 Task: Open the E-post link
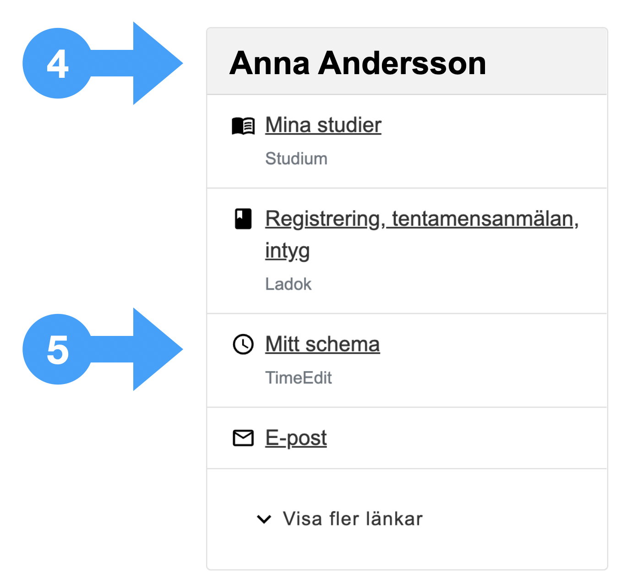(296, 438)
